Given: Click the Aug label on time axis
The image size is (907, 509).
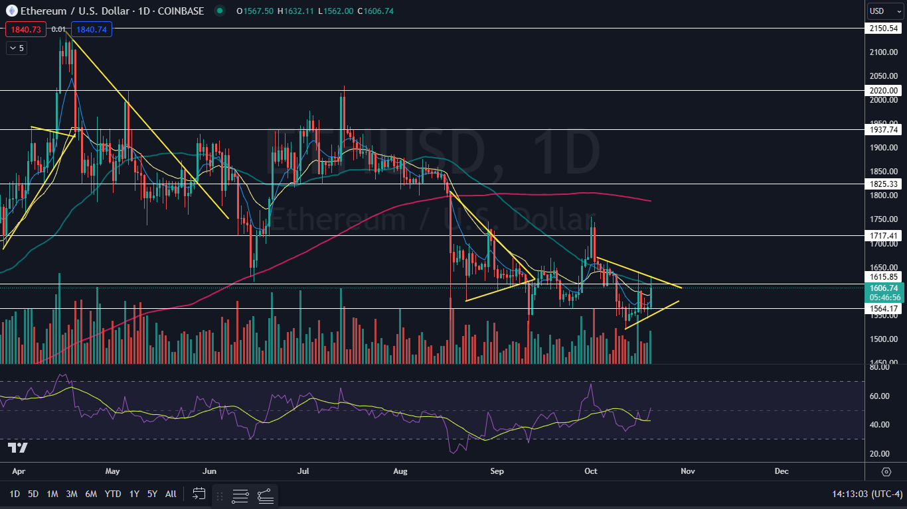Looking at the screenshot, I should click(x=400, y=471).
